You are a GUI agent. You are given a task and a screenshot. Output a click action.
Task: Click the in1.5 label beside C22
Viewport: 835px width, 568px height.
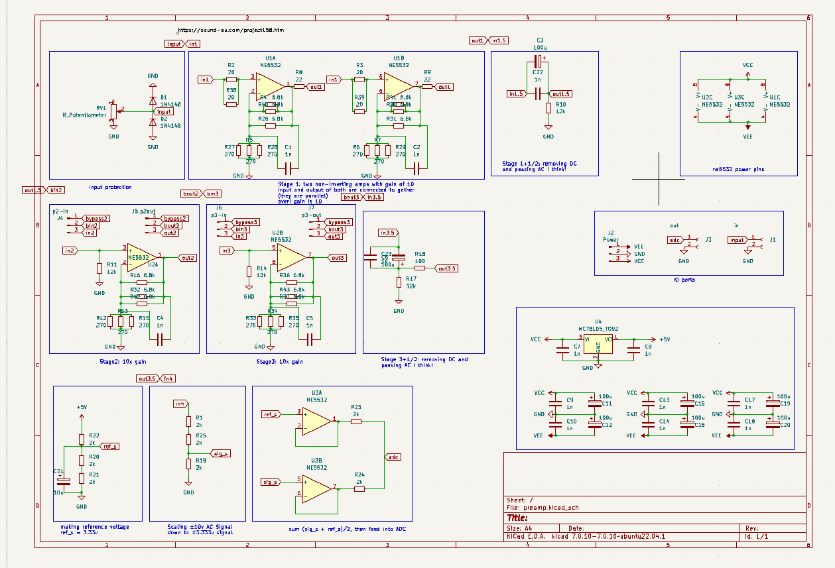[517, 94]
